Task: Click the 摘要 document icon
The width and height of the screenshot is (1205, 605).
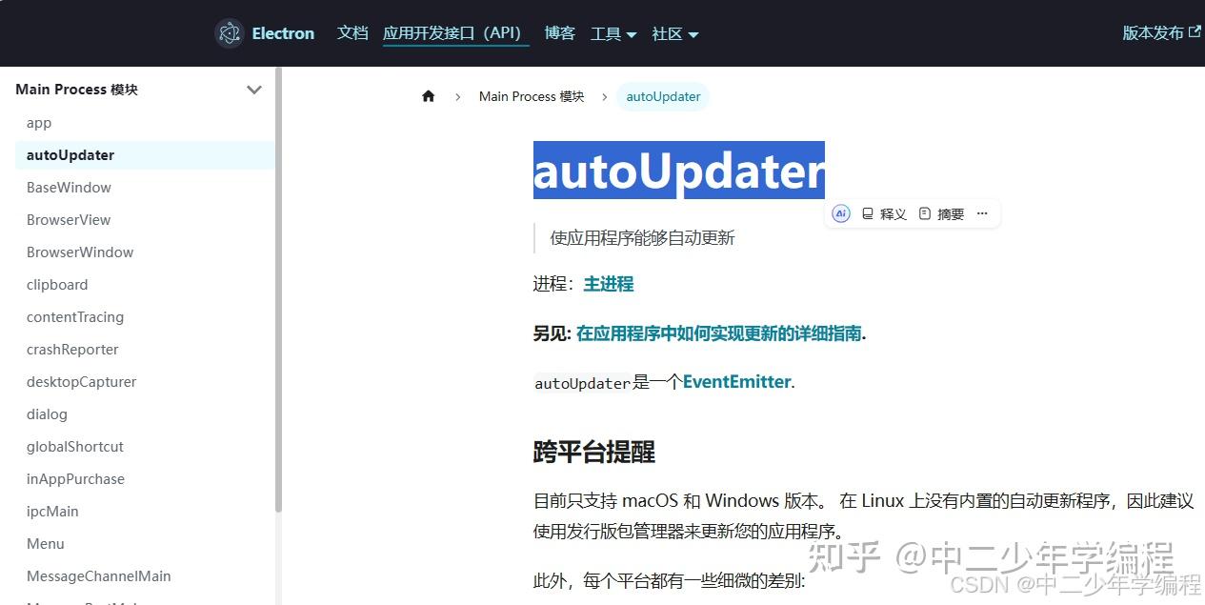Action: 925,213
